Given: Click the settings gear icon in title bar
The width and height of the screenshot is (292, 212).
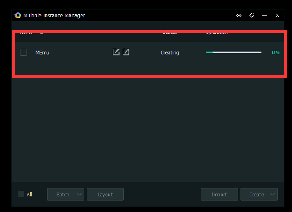Looking at the screenshot, I should point(252,15).
